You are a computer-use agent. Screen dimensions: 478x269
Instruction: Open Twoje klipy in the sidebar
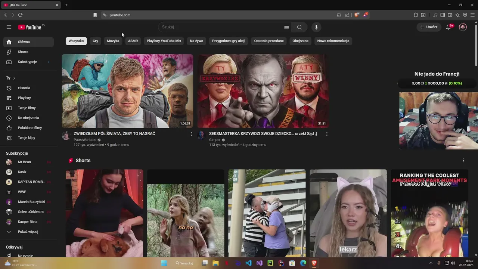(28, 138)
